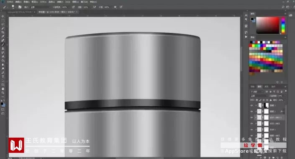Click the Screen Mode icon in toolbox
Image resolution: width=295 pixels, height=159 pixels.
[x=3, y=113]
